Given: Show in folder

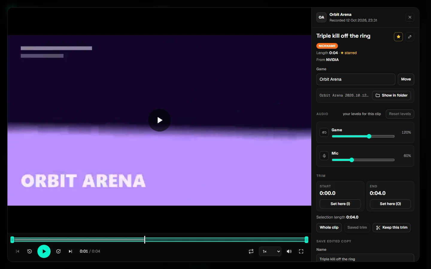Looking at the screenshot, I should coord(391,95).
